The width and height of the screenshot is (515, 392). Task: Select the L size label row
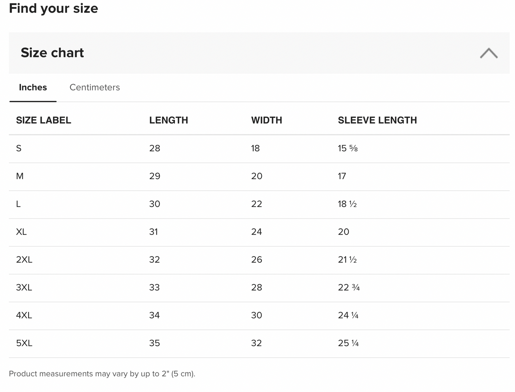coord(19,204)
